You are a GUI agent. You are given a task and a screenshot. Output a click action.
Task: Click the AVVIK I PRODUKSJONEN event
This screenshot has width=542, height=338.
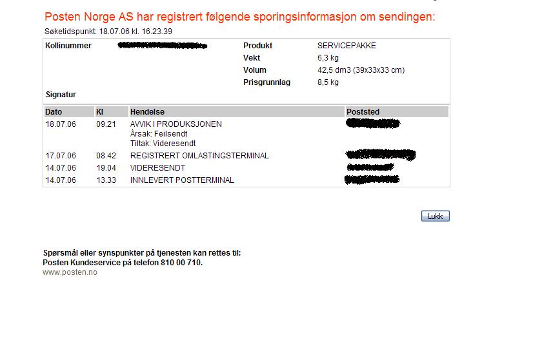(176, 124)
